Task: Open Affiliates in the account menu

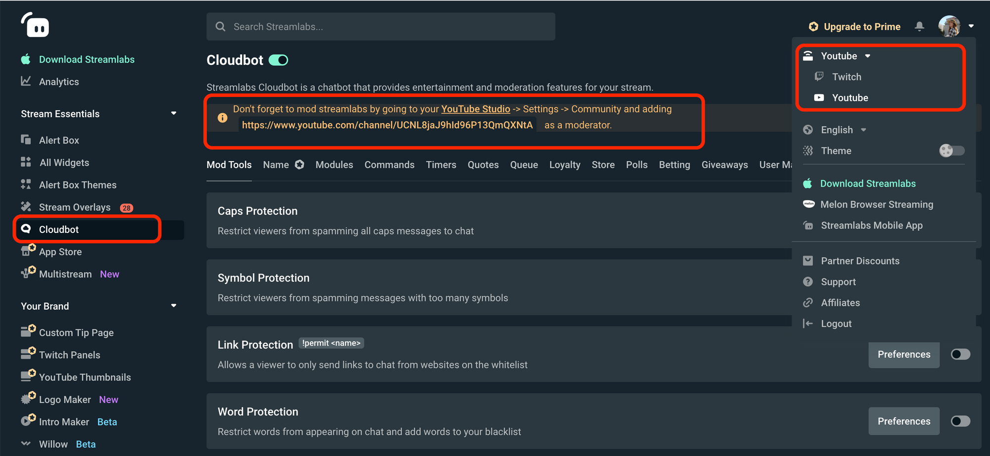Action: tap(840, 303)
